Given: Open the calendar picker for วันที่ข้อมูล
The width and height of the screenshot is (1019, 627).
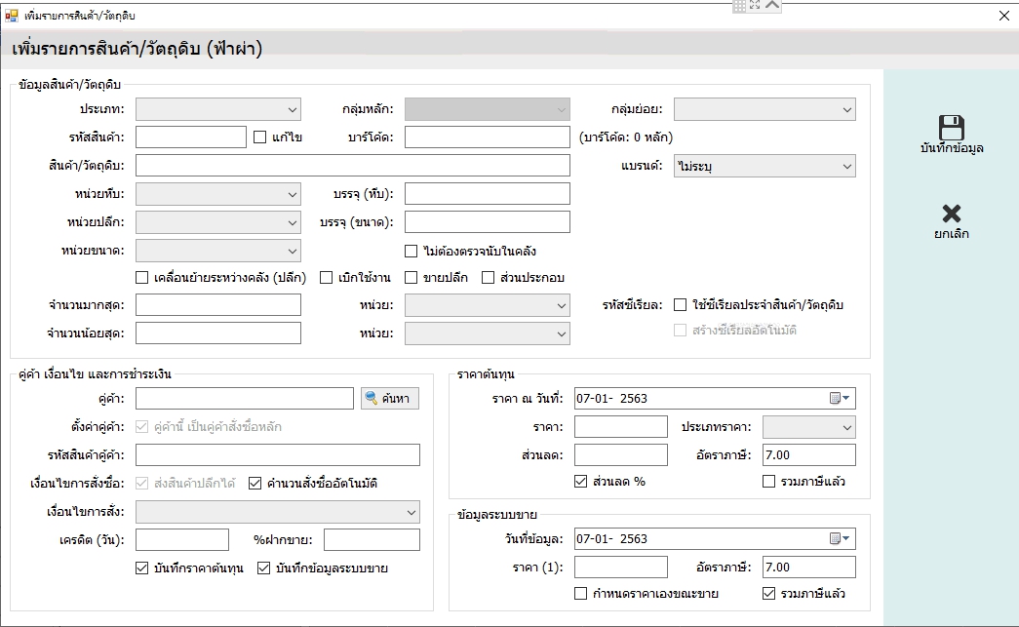Looking at the screenshot, I should 840,538.
